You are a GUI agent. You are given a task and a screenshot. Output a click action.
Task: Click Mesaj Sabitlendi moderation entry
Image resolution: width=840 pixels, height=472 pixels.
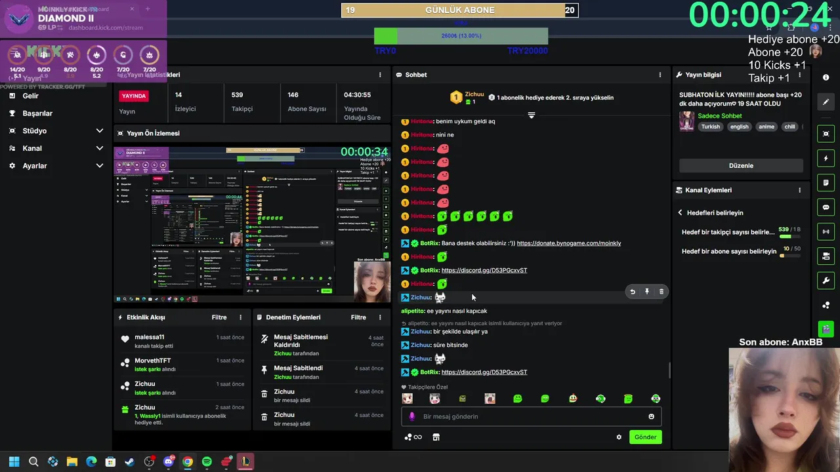click(322, 372)
